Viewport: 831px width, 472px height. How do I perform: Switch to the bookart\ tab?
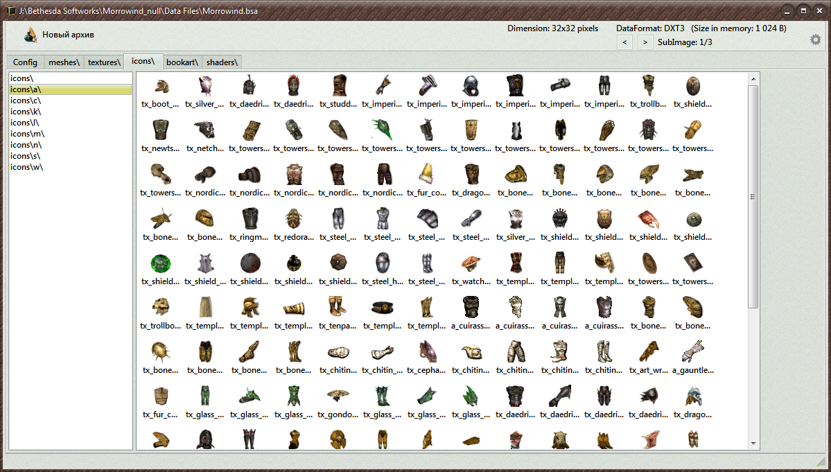point(182,62)
